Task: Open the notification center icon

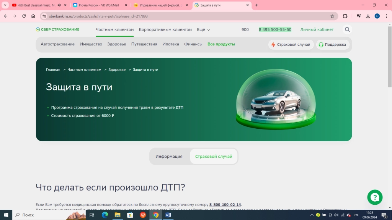Action: [385, 215]
